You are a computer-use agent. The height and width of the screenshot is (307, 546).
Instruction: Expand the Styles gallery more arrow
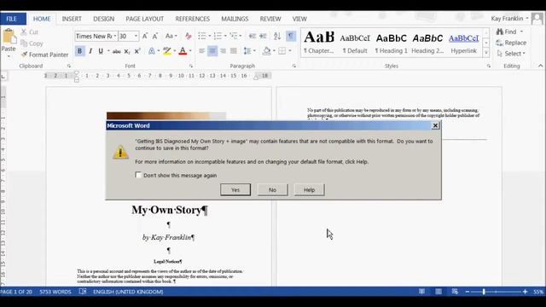coord(486,53)
